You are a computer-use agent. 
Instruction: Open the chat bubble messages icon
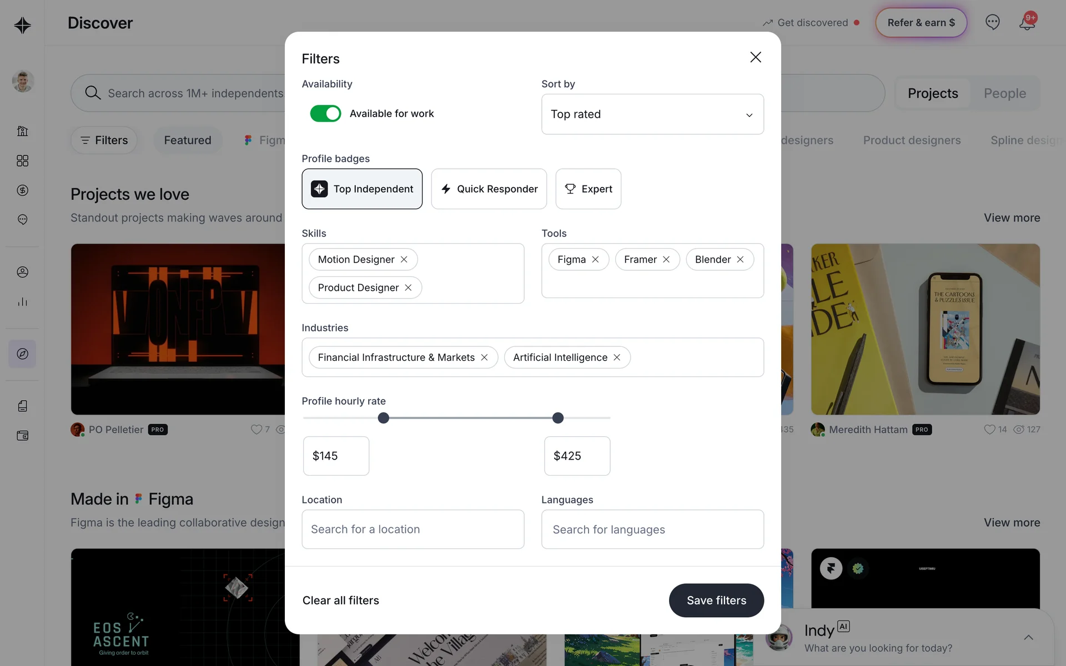(x=992, y=22)
